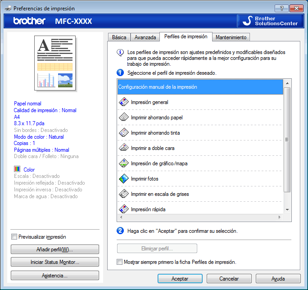Click 'Color' label beside the color icon
The image size is (308, 290).
(x=29, y=170)
